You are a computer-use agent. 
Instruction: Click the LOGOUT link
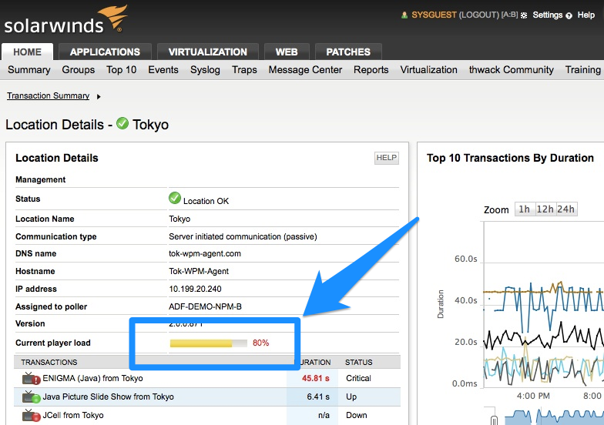pos(479,15)
